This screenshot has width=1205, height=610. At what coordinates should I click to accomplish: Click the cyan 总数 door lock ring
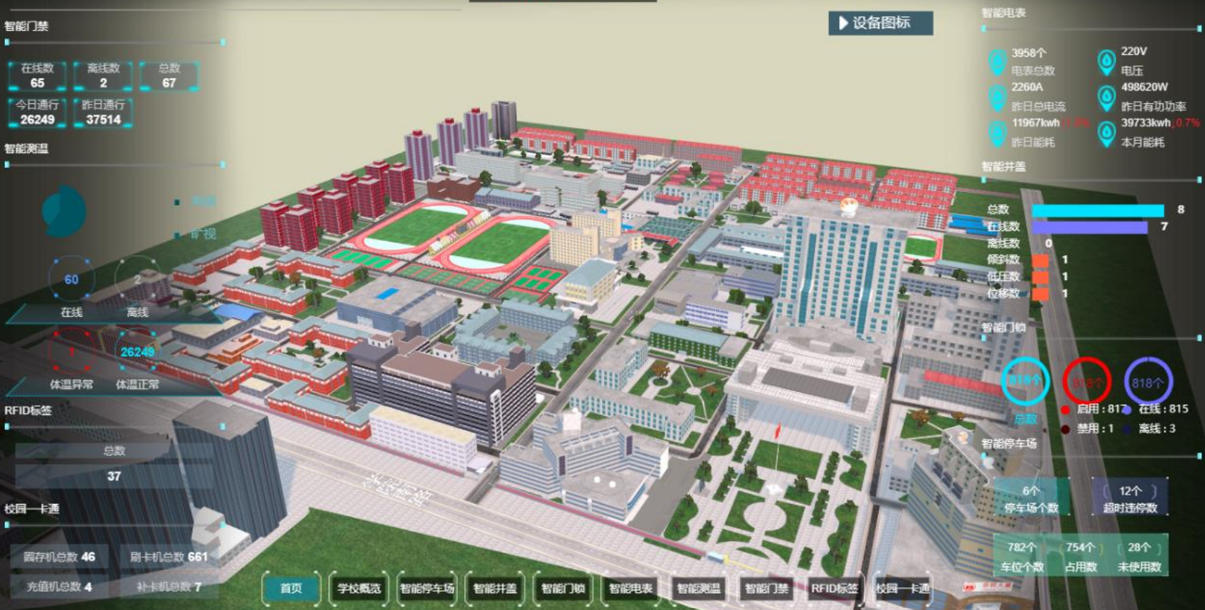pyautogui.click(x=1025, y=382)
